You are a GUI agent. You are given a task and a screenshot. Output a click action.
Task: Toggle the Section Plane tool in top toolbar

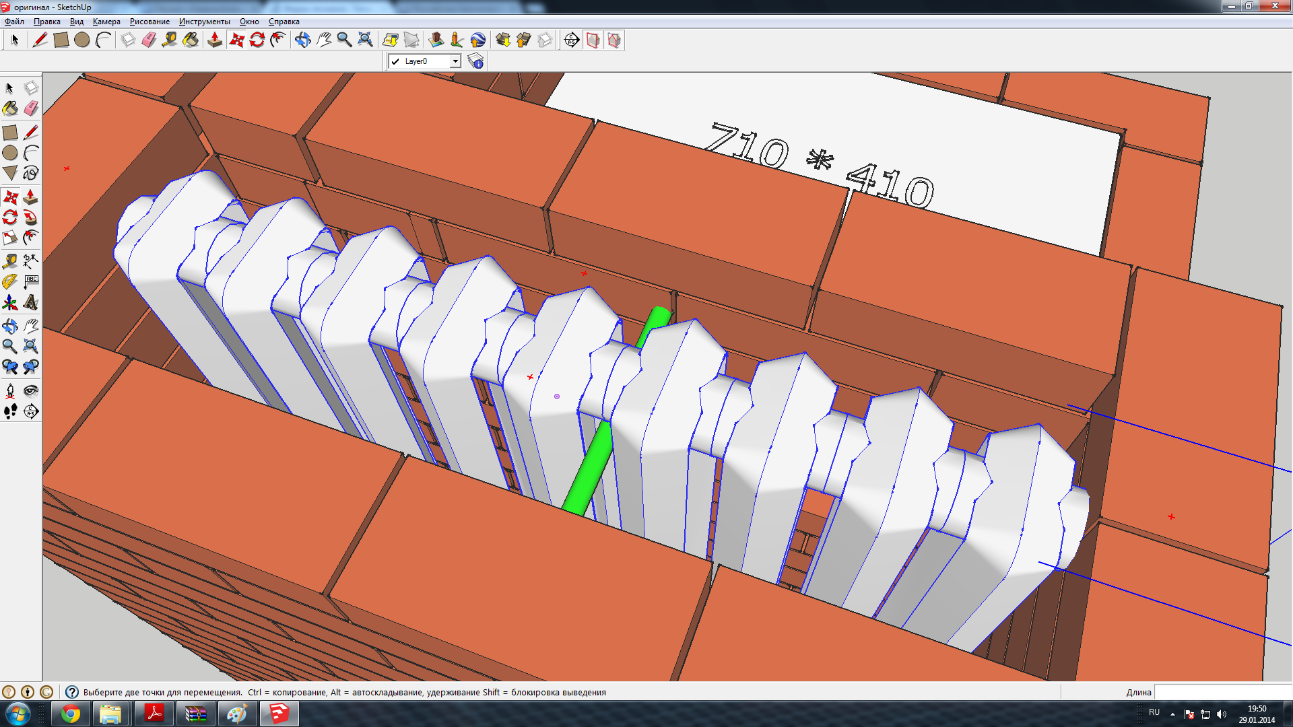(571, 40)
